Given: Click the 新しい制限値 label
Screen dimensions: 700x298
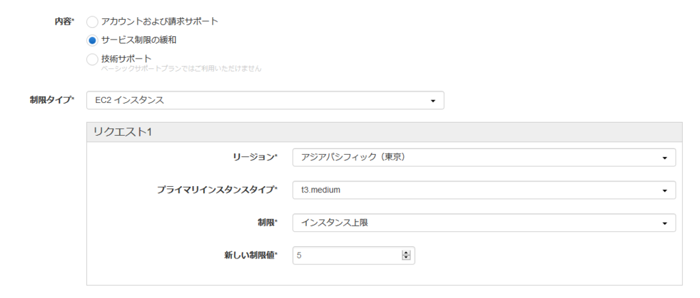Looking at the screenshot, I should click(x=250, y=255).
